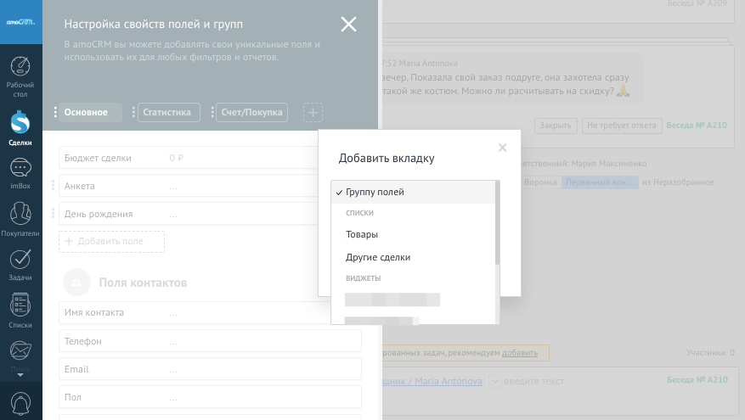Close the field settings panel
This screenshot has height=420, width=745.
pos(348,24)
